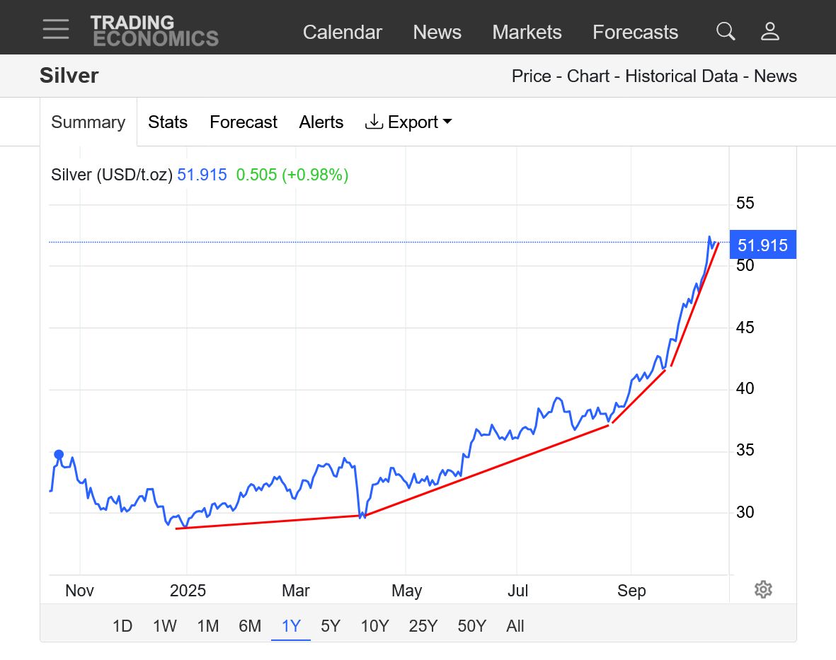This screenshot has height=660, width=836.
Task: Switch chart range to 5Y
Action: pos(331,626)
